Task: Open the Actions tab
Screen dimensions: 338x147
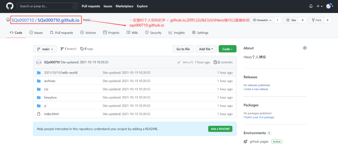Action: (x=88, y=33)
